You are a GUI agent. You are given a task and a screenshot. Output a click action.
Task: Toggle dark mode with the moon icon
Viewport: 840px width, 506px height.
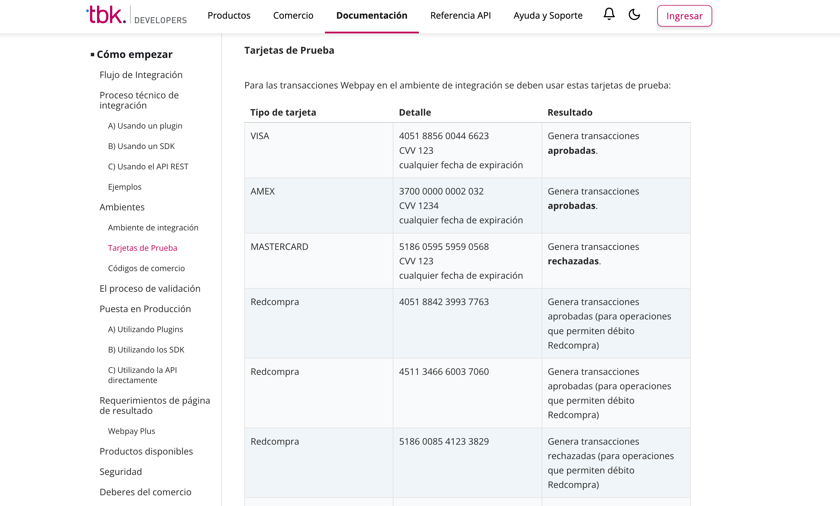pos(634,15)
